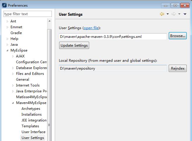Viewport: 192px width, 141px height.
Task: Select the MyEclipse tree item
Action: point(19,50)
